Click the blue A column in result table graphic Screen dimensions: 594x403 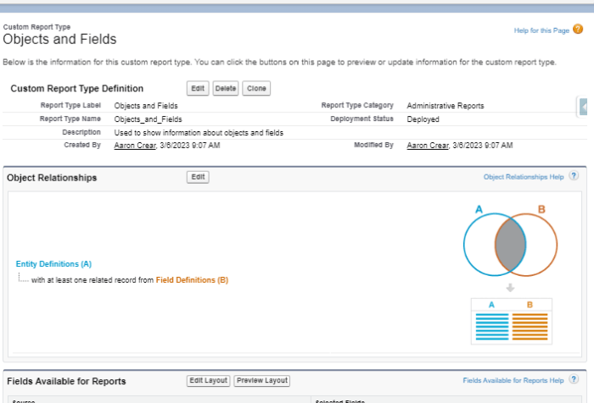(x=491, y=325)
